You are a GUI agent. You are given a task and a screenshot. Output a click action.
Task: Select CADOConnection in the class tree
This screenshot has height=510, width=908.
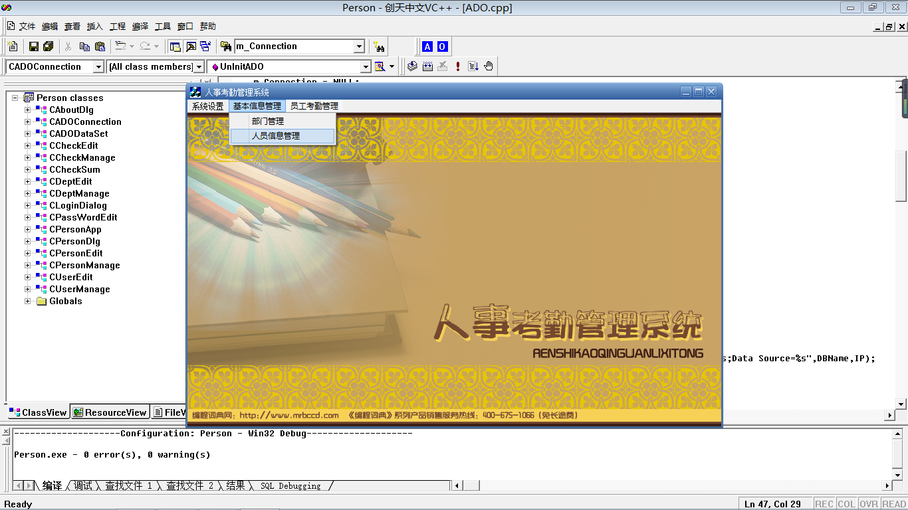click(85, 122)
